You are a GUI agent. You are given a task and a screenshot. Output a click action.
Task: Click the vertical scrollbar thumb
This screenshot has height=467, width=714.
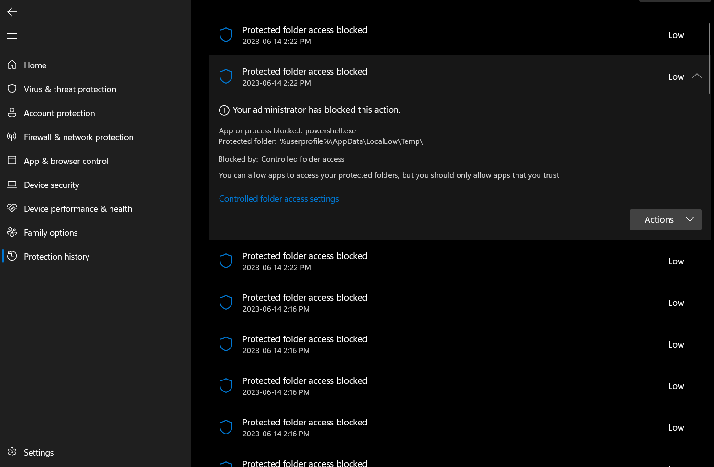coord(709,57)
